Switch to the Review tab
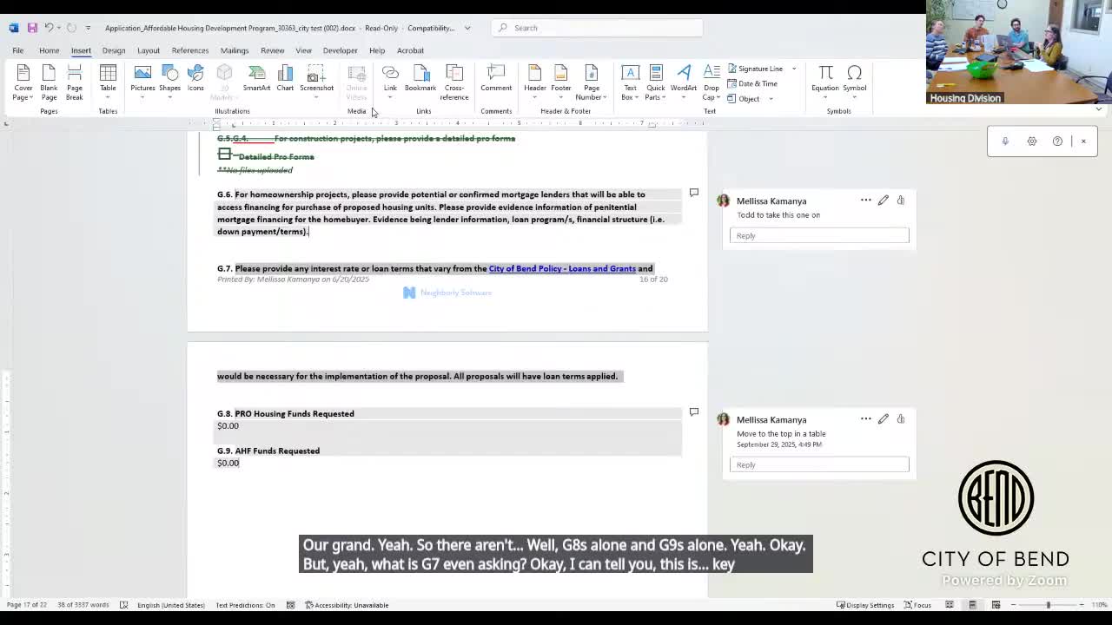Screen dimensions: 1112x625 tap(273, 50)
